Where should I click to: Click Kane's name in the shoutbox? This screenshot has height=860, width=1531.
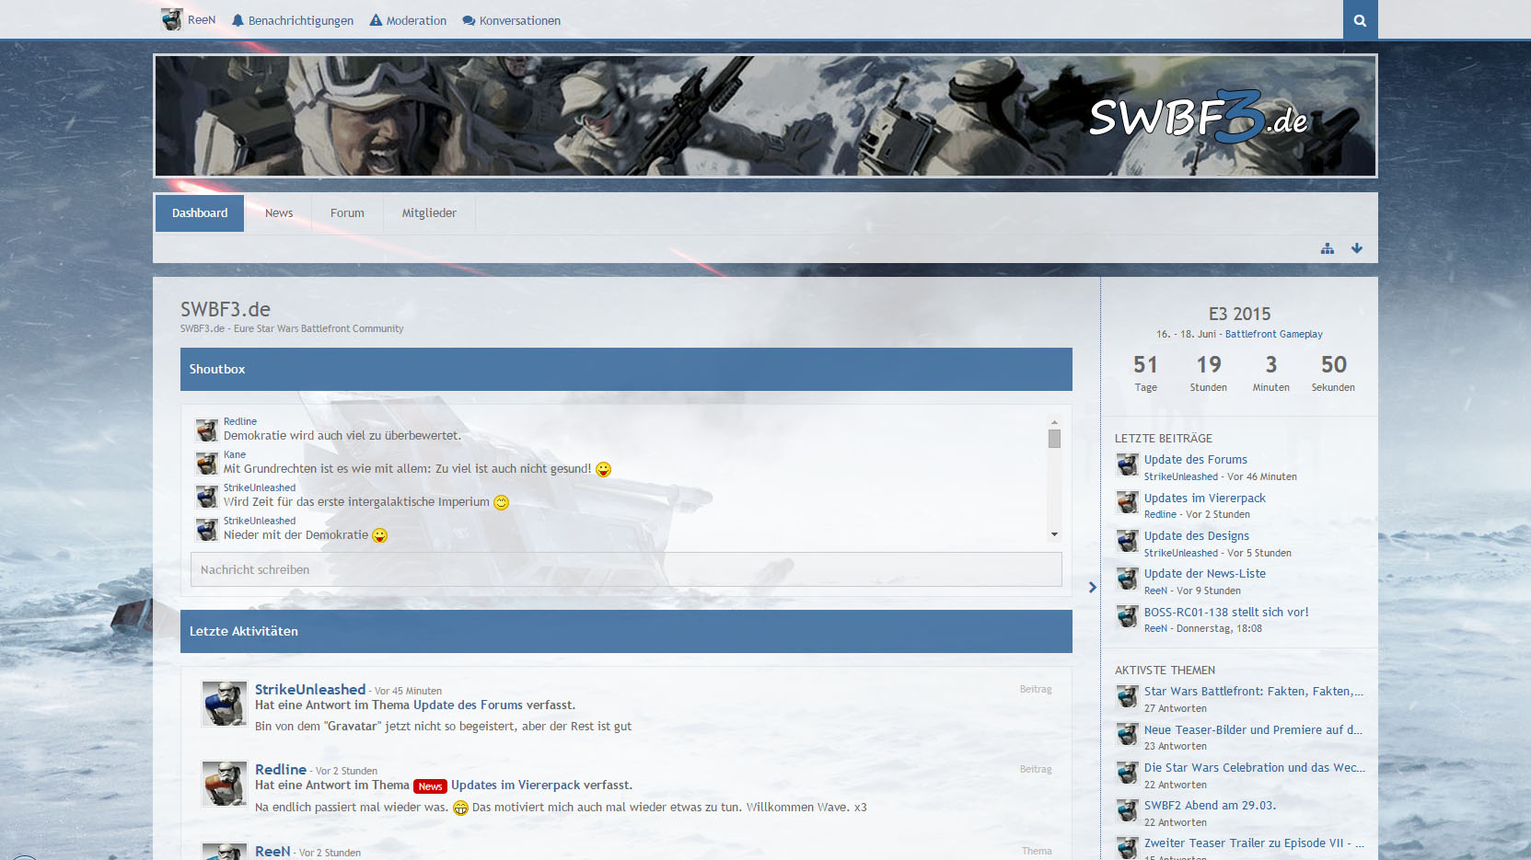[235, 454]
